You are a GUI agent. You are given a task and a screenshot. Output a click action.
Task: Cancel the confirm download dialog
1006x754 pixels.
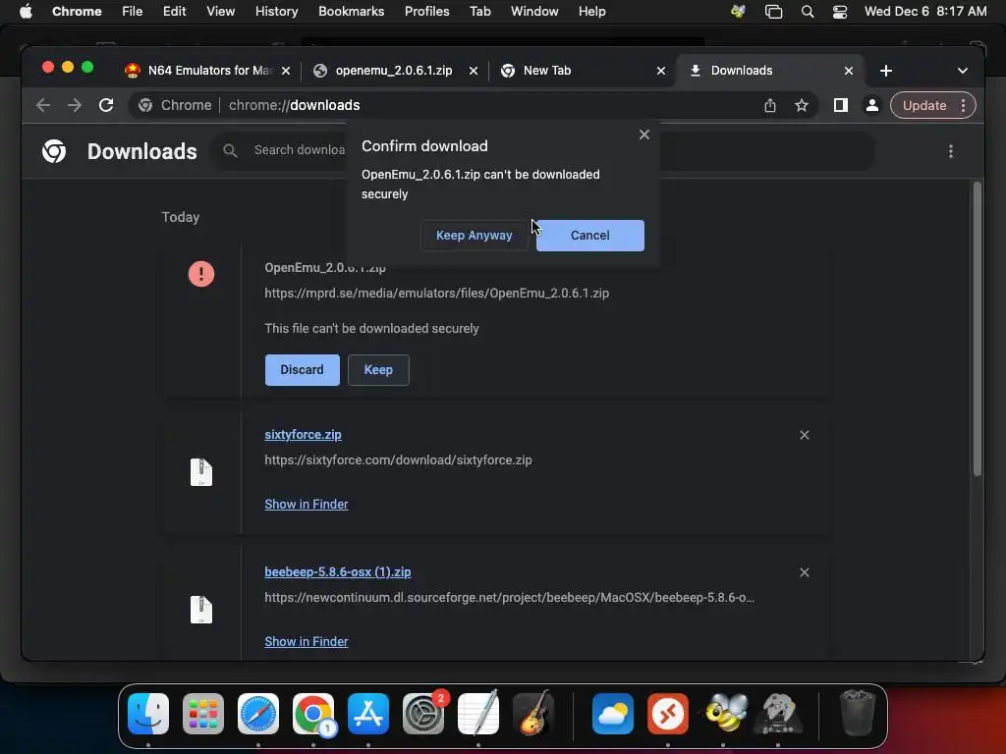click(x=589, y=236)
